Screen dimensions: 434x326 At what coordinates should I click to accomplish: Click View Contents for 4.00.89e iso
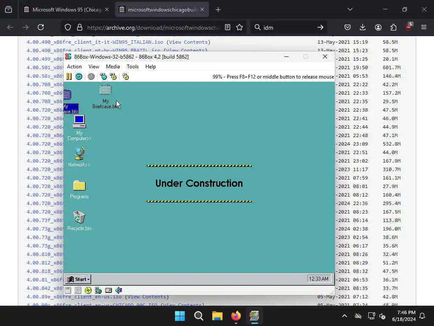(x=147, y=297)
